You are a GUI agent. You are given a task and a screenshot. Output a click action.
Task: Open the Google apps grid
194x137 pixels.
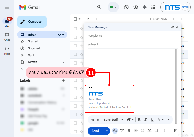click(x=153, y=7)
